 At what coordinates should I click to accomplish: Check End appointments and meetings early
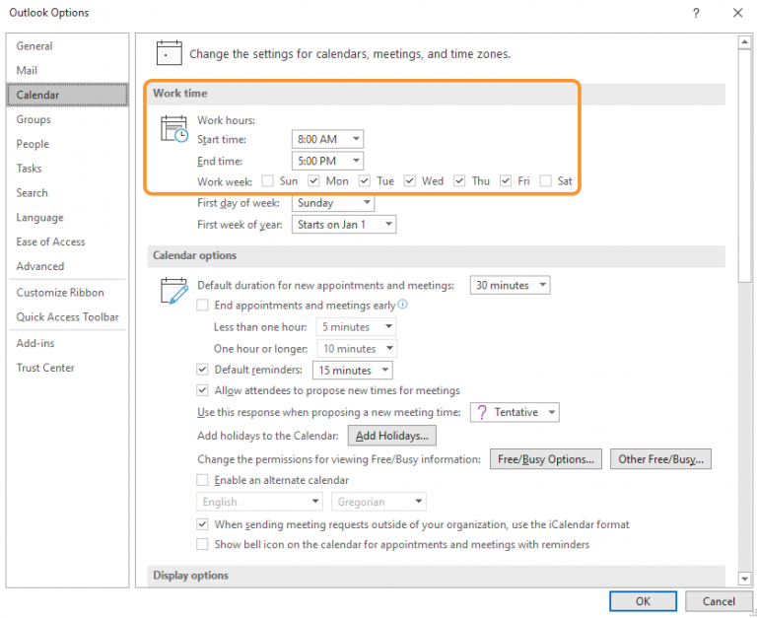202,306
